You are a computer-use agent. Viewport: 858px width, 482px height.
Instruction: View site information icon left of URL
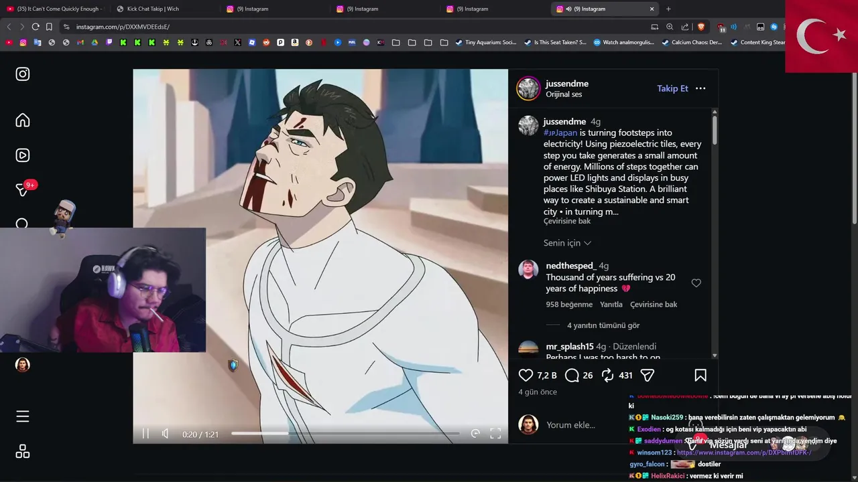pyautogui.click(x=66, y=27)
